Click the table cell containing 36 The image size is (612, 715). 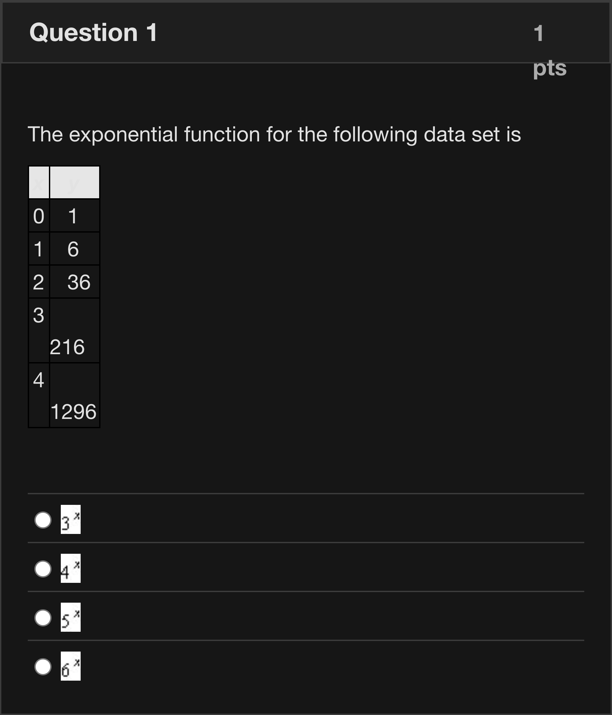pos(79,281)
